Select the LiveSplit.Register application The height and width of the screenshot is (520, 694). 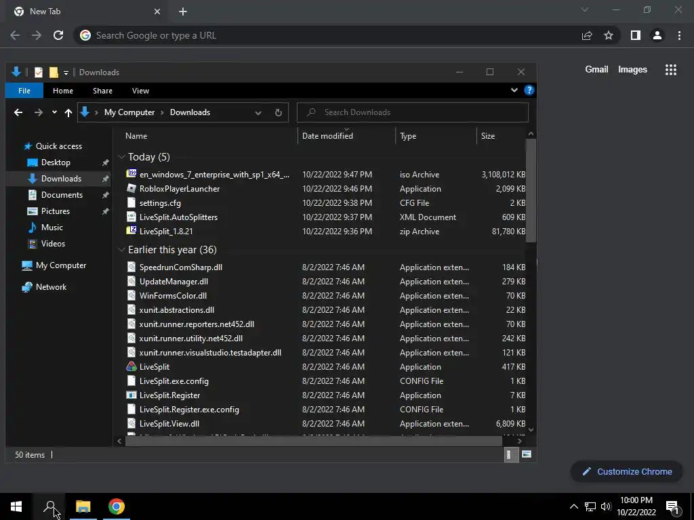click(170, 395)
